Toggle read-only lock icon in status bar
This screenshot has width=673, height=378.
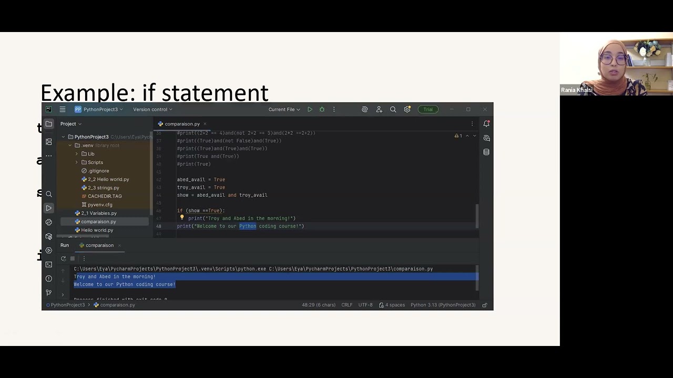[485, 305]
